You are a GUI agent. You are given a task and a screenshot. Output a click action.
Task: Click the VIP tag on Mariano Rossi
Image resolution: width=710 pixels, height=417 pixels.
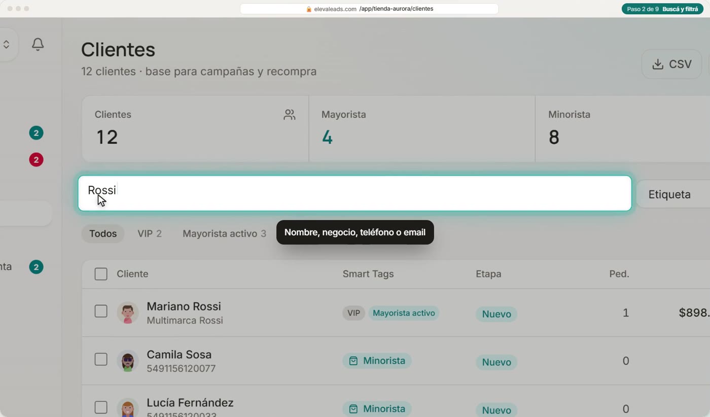pos(353,313)
